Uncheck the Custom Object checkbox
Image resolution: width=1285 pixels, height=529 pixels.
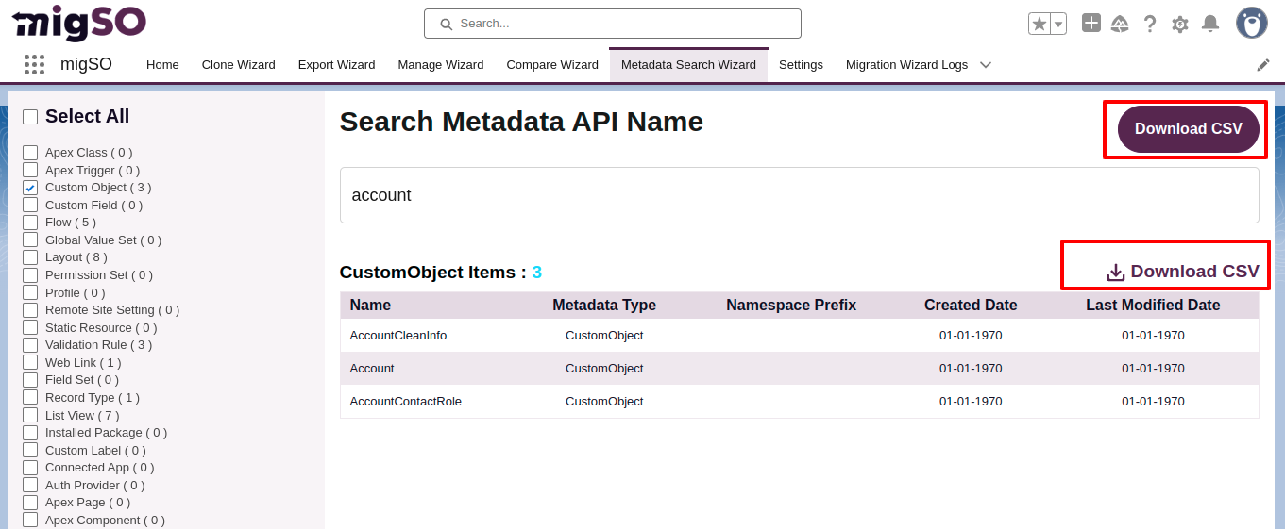(30, 188)
